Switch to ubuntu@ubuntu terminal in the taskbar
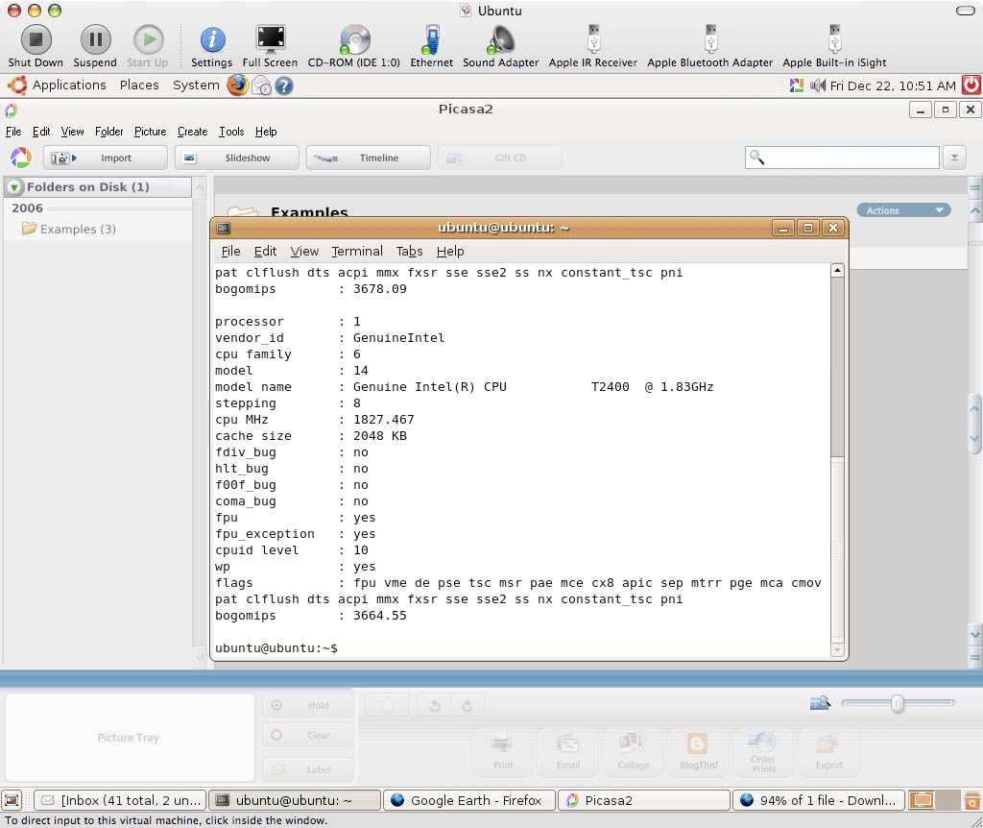This screenshot has height=828, width=983. 295,800
